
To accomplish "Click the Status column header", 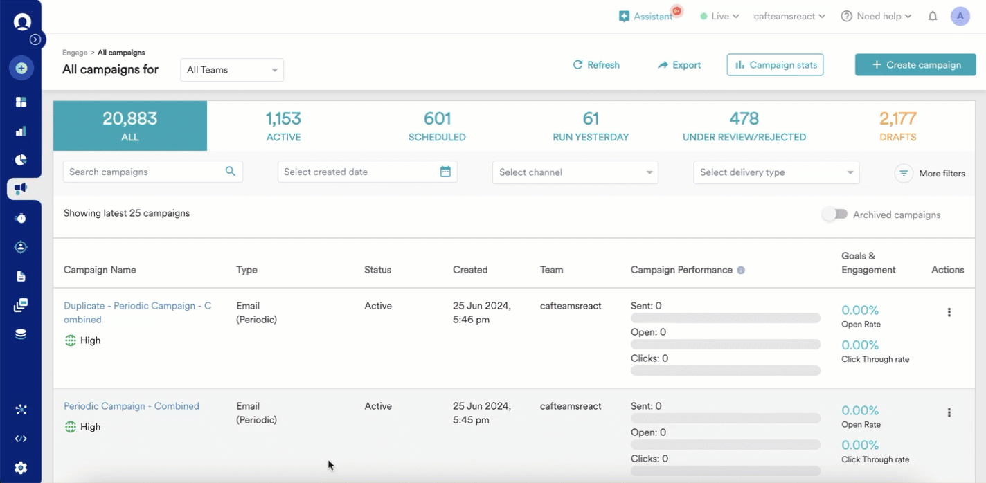I will pyautogui.click(x=378, y=270).
